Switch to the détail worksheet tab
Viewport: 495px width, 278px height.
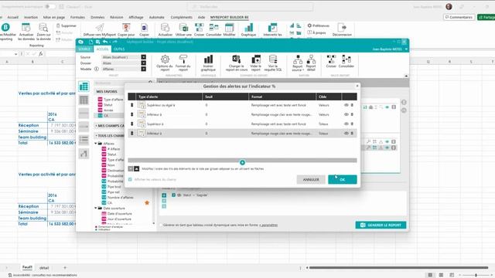[44, 268]
